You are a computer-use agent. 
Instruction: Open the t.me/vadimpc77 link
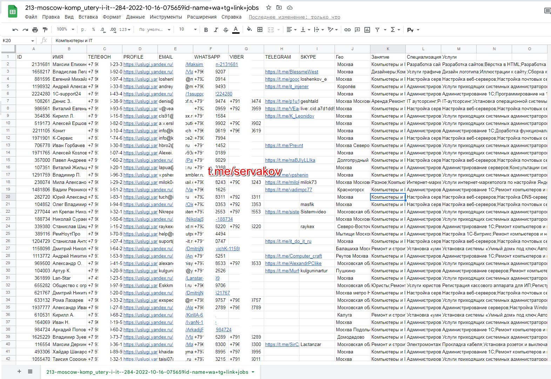click(289, 190)
